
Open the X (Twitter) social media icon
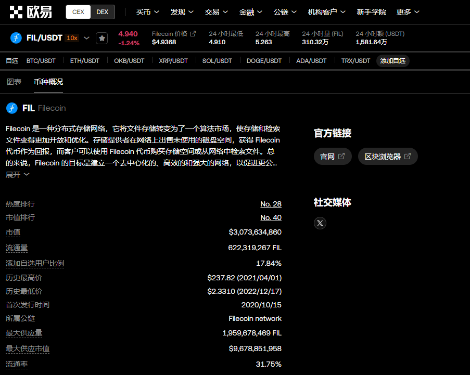pos(320,223)
